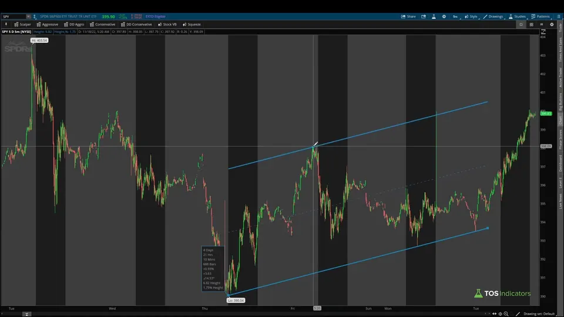The image size is (564, 317).
Task: Select the Conservative study set
Action: [102, 25]
